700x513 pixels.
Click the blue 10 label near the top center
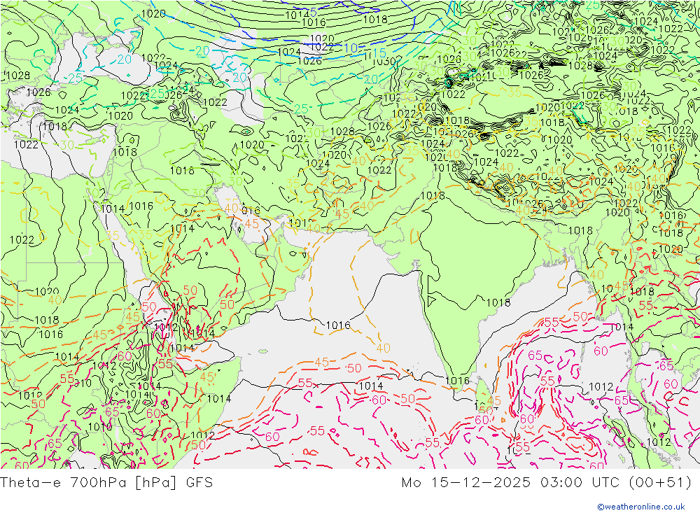coord(351,48)
